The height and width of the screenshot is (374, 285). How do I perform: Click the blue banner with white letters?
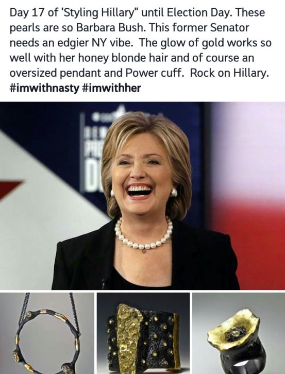[x=95, y=152]
